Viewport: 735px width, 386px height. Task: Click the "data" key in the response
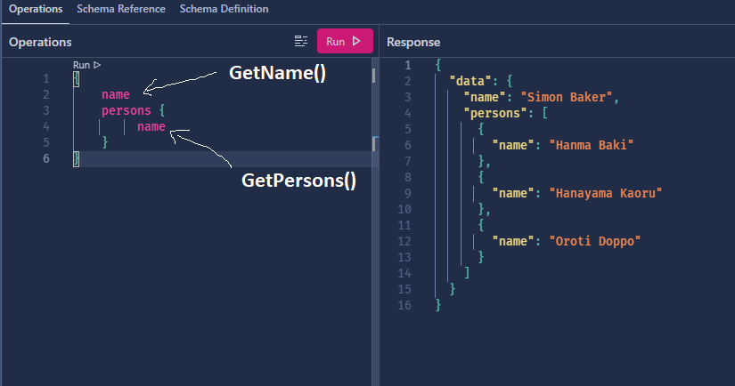(468, 81)
